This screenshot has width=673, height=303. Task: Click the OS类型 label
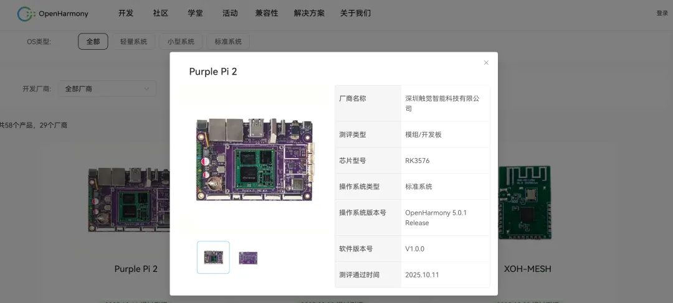tap(39, 42)
